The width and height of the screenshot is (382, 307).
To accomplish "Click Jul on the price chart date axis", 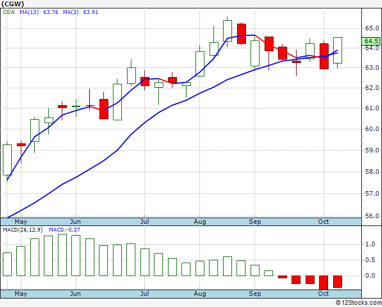I will 144,222.
